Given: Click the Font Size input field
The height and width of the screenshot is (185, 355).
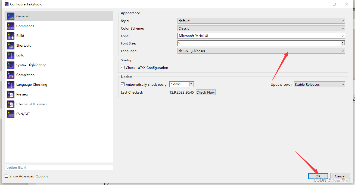Looking at the screenshot, I should click(259, 43).
